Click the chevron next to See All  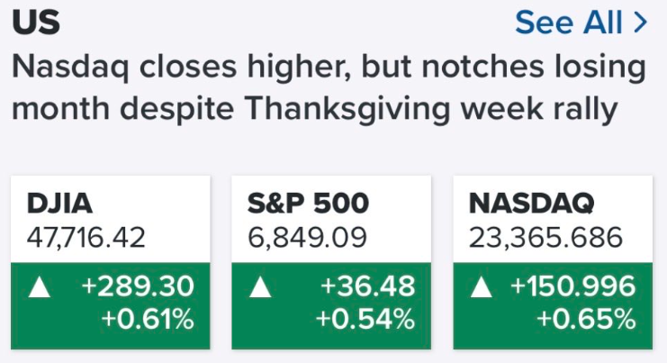pos(641,23)
